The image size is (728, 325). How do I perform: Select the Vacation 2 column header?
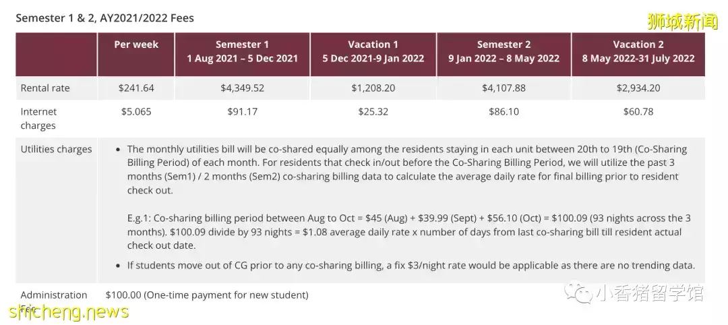(x=638, y=51)
